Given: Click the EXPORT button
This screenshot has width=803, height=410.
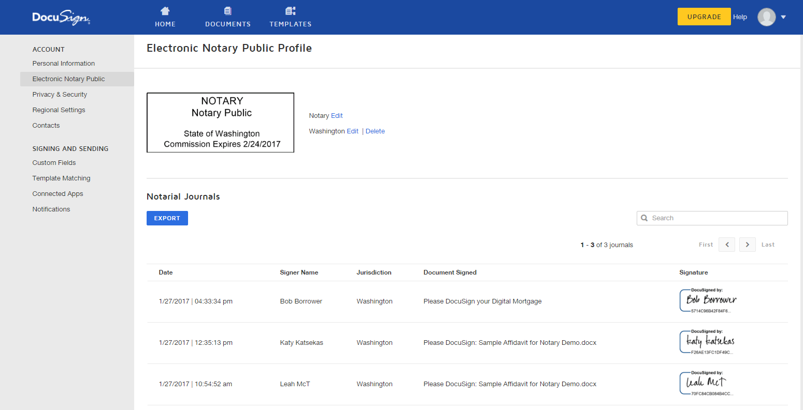Looking at the screenshot, I should [167, 218].
